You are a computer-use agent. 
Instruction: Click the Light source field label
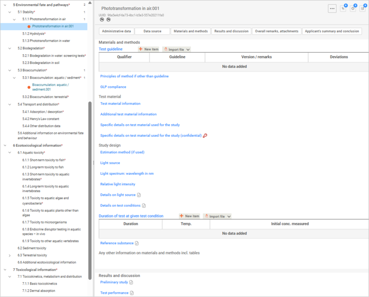[110, 163]
